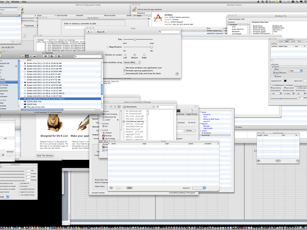This screenshot has width=307, height=230.
Task: Switch the Desktop window to icon view
Action: click(23, 56)
